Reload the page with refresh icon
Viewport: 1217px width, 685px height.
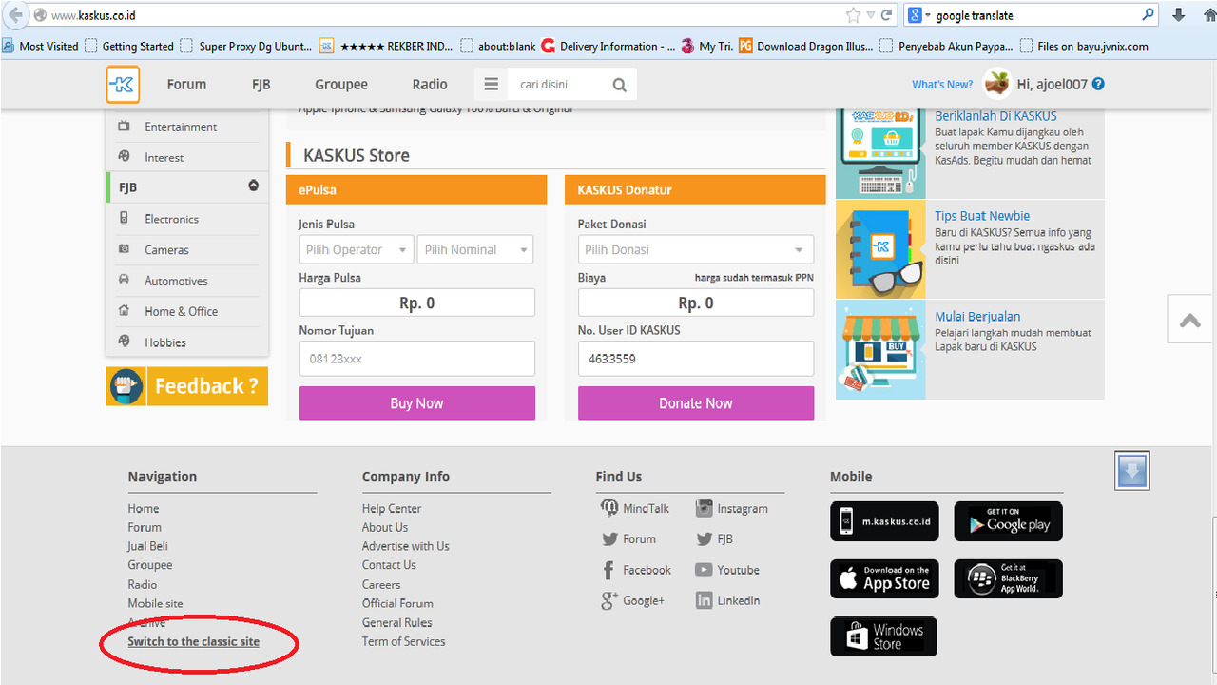point(886,15)
